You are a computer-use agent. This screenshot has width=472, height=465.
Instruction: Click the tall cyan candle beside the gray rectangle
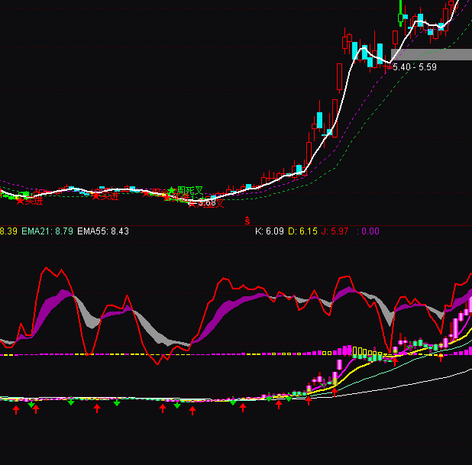380,55
